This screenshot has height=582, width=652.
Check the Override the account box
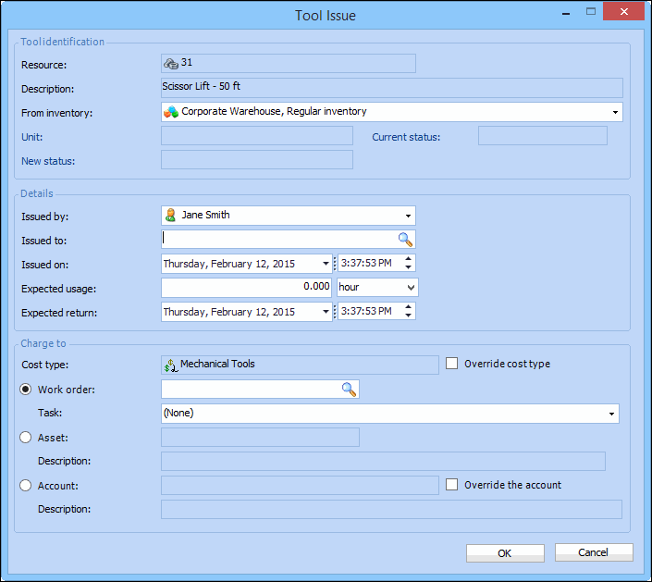451,484
